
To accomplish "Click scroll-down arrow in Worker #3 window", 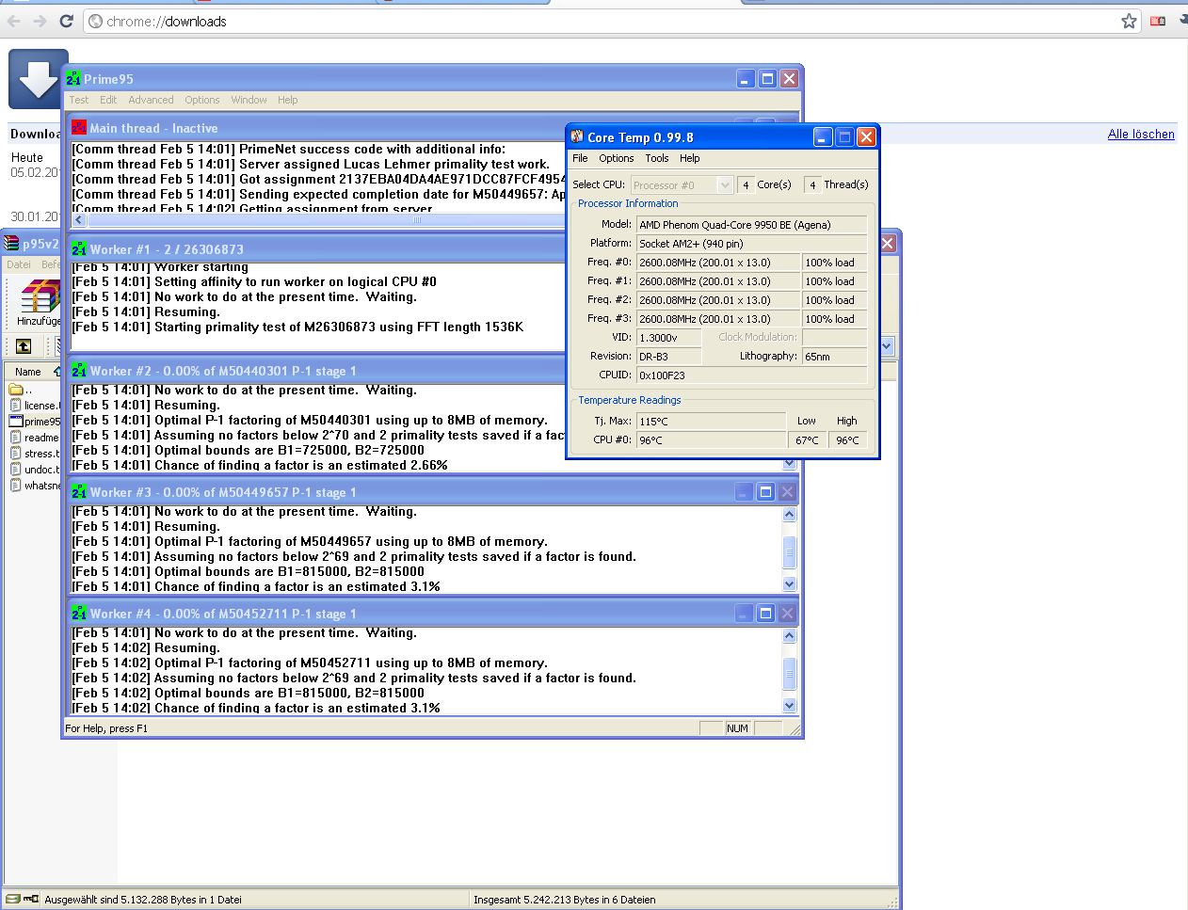I will pos(789,583).
